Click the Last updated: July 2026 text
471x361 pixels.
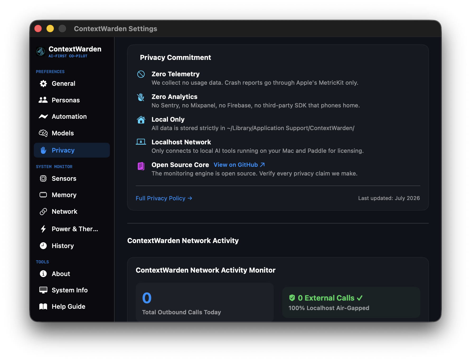tap(389, 198)
